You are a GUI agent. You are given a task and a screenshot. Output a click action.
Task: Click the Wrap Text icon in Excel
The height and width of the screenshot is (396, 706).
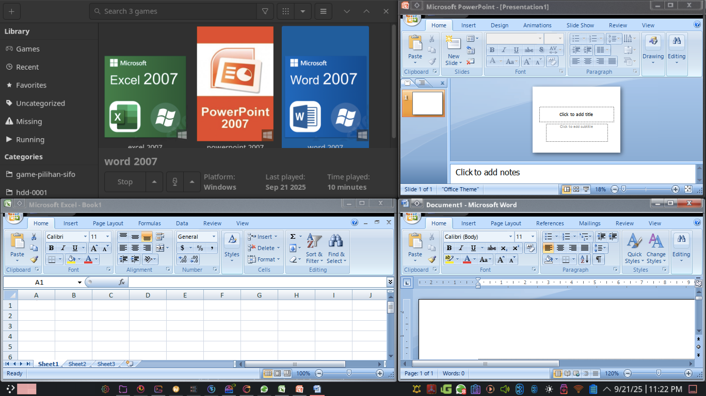tap(159, 237)
